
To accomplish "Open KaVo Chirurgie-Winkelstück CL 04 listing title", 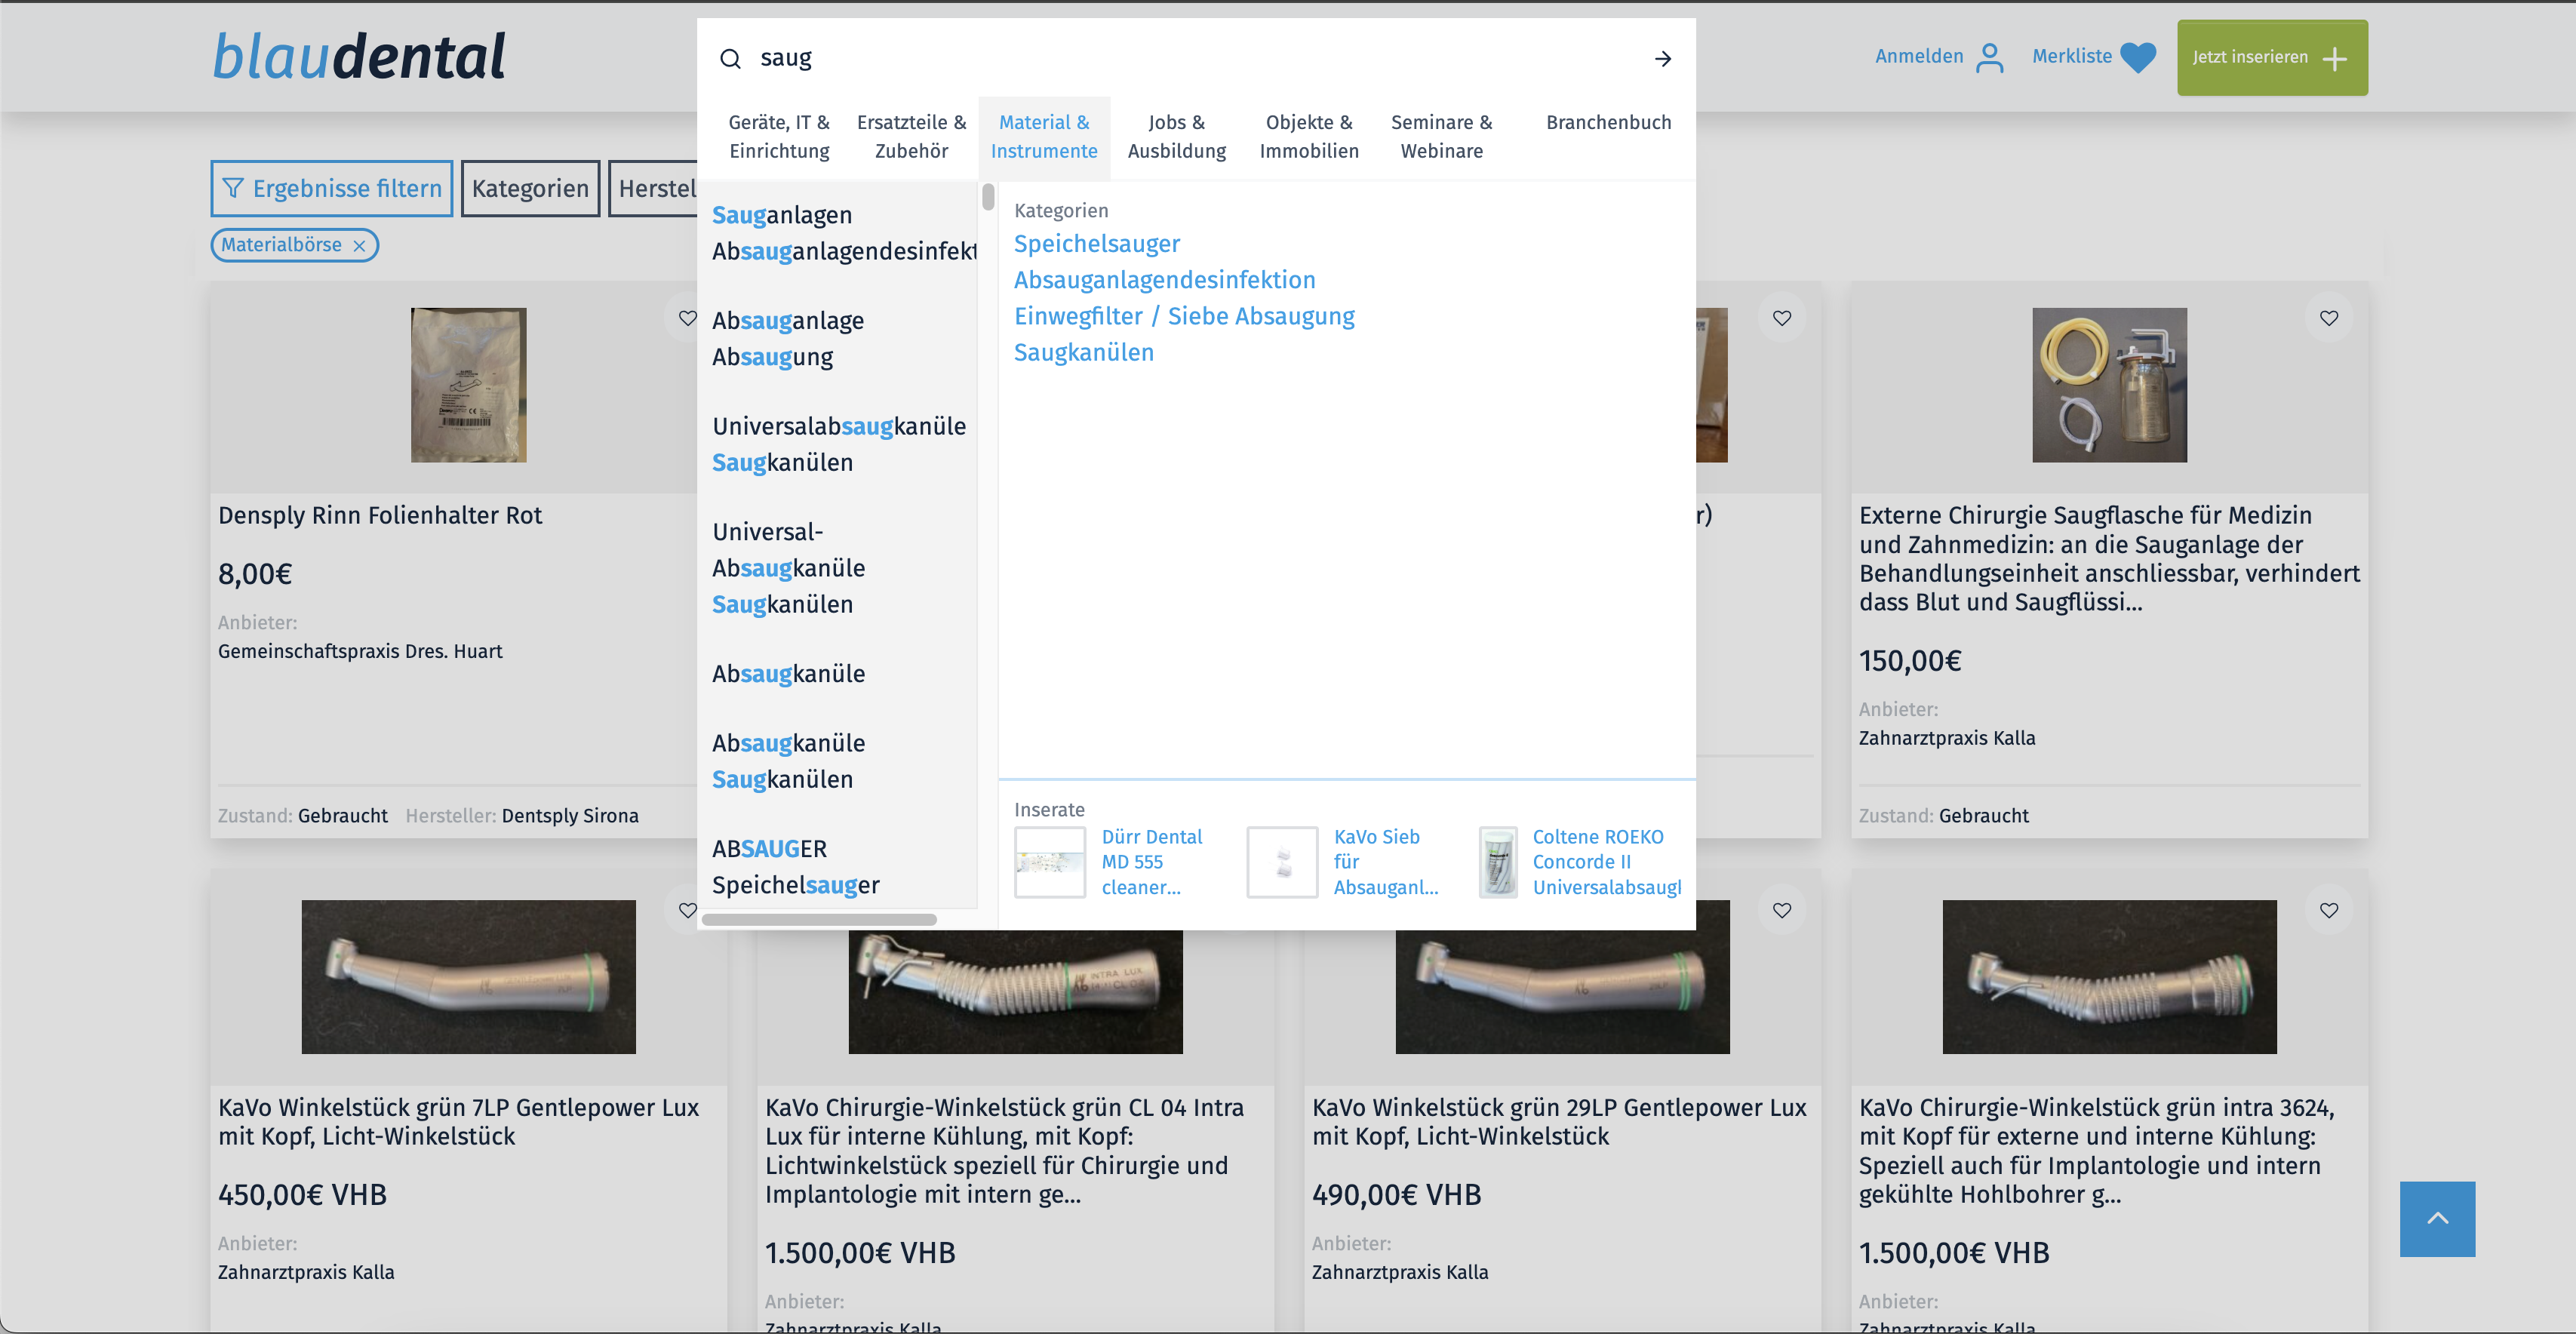I will pyautogui.click(x=1004, y=1151).
